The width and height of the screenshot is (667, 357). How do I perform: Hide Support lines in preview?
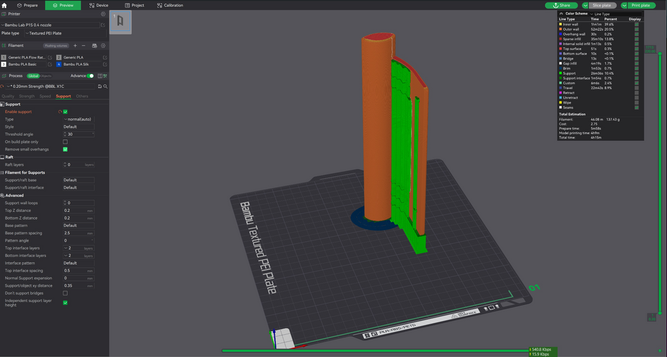(636, 73)
